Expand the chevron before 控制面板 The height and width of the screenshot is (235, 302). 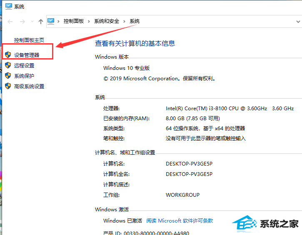click(58, 21)
